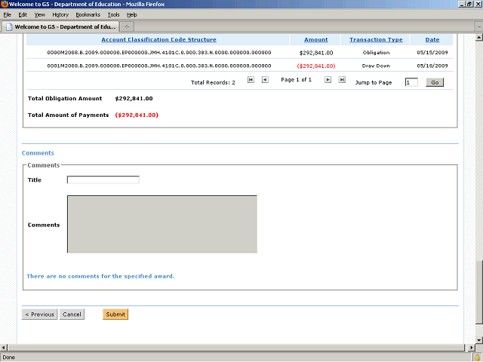Viewport: 483px width, 362px height.
Task: Sort by Amount column header
Action: pyautogui.click(x=316, y=40)
